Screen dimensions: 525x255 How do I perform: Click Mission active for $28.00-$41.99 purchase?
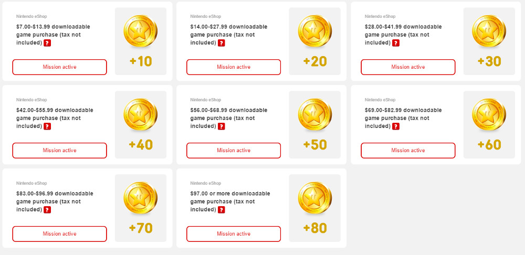click(408, 67)
